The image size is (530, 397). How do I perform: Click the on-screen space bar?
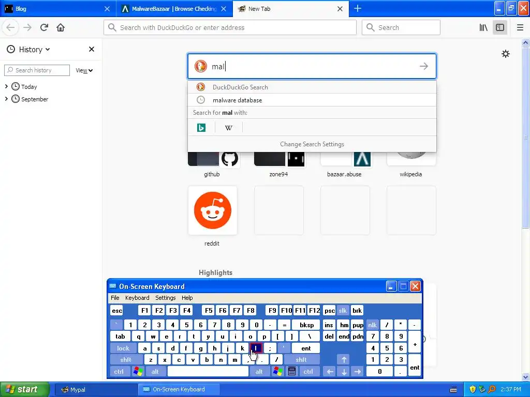tap(208, 371)
